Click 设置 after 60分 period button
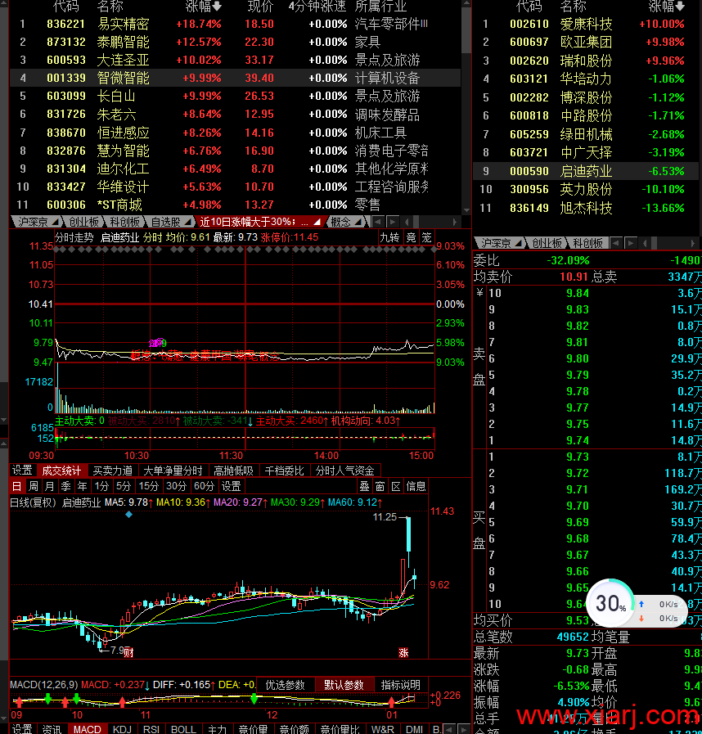This screenshot has height=734, width=702. pos(232,486)
